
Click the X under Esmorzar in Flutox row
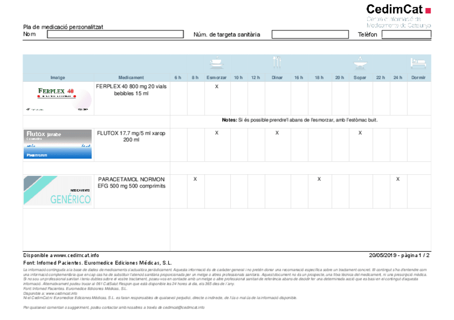tap(217, 133)
